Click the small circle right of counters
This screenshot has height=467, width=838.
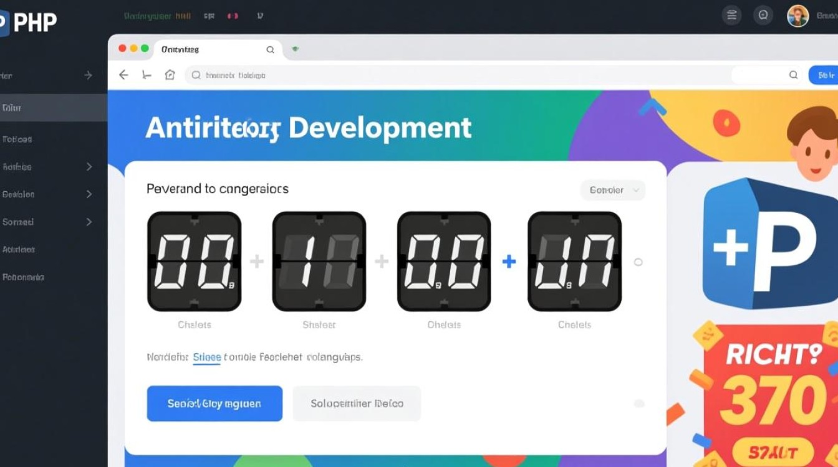(638, 262)
